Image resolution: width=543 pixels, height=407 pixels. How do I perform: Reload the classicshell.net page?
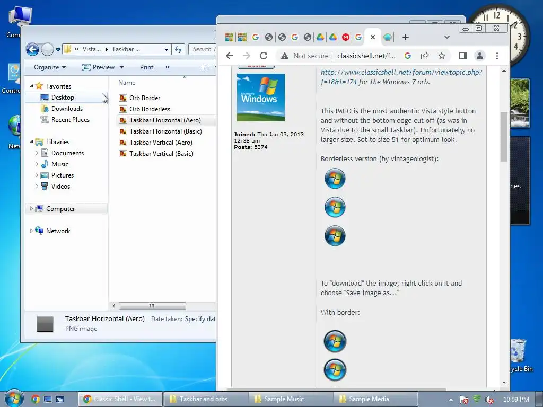[264, 56]
